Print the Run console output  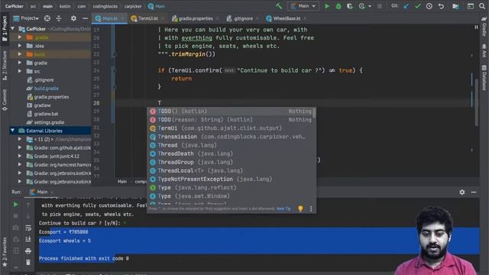pos(28,251)
